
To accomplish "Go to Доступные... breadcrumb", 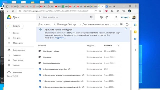I will [45, 24].
